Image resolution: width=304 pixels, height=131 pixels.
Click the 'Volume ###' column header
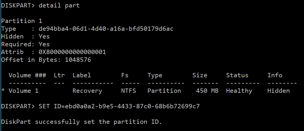(x=27, y=75)
